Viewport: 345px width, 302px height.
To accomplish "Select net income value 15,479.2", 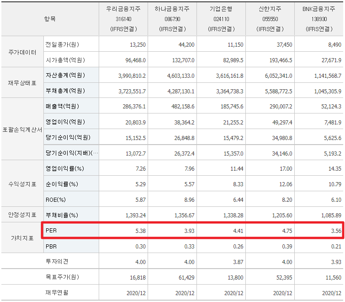I will (x=233, y=138).
